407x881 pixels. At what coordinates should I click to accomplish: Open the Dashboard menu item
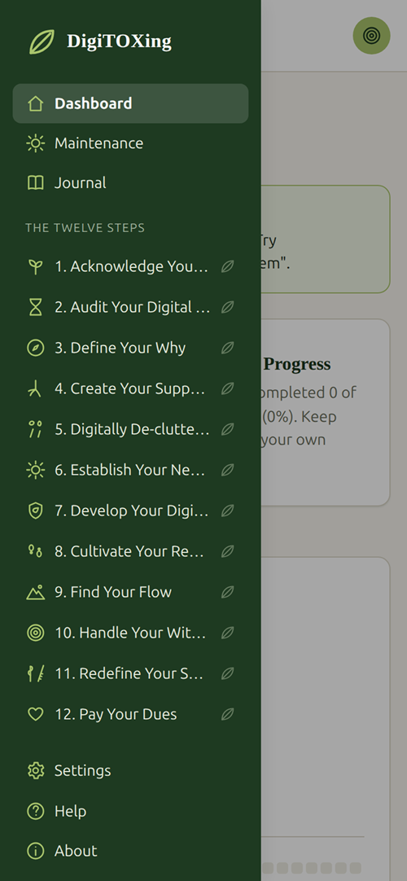[x=130, y=103]
